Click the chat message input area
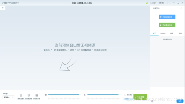Viewport: 185px width, 104px height. [167, 93]
